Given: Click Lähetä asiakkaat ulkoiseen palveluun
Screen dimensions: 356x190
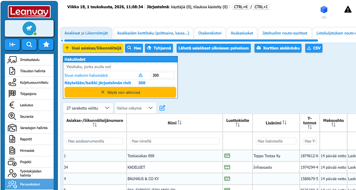Looking at the screenshot, I should (x=214, y=48).
